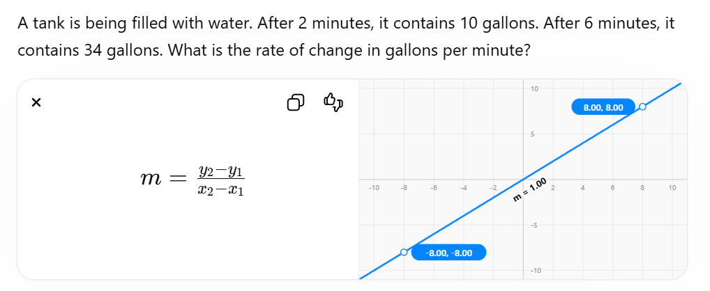Image resolution: width=710 pixels, height=291 pixels.
Task: Click x-axis tick label -6
Action: 433,187
